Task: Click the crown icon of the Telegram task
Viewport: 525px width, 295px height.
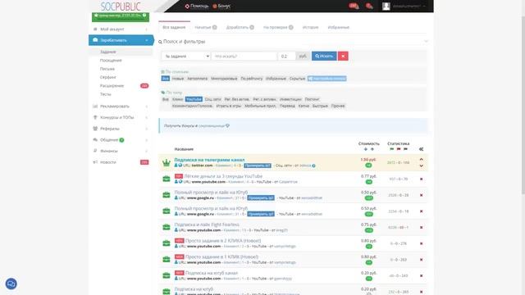Action: click(x=167, y=162)
